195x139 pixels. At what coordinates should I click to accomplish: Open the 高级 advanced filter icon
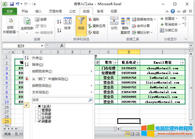tap(90, 33)
